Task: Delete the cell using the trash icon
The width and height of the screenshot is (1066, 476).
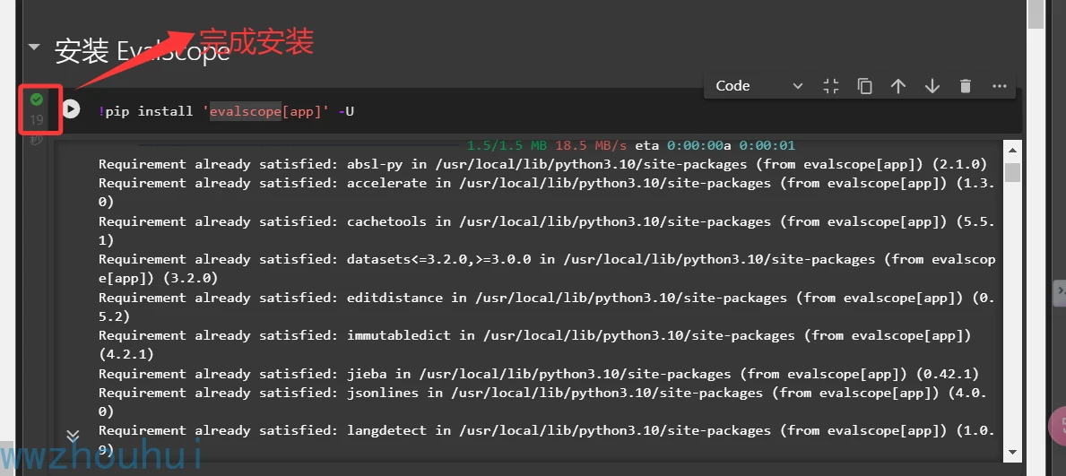Action: 965,86
